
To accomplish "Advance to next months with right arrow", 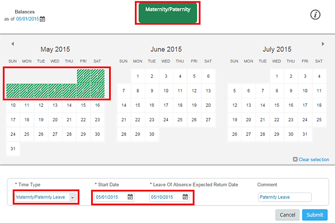I will coord(322,44).
